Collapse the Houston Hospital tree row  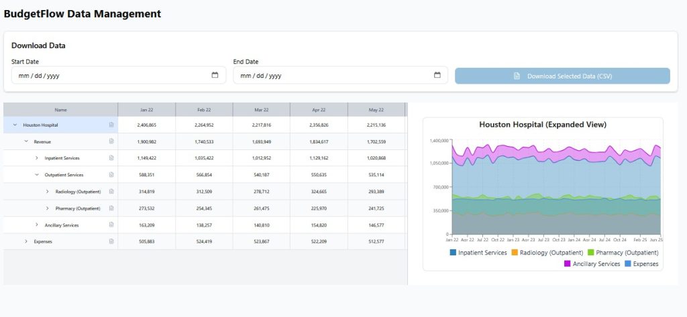click(15, 125)
